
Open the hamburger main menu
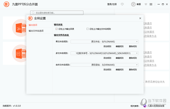pos(151,4)
